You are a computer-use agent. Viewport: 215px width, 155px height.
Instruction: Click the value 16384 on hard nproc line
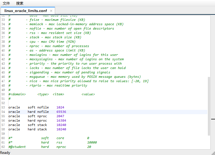61,120
